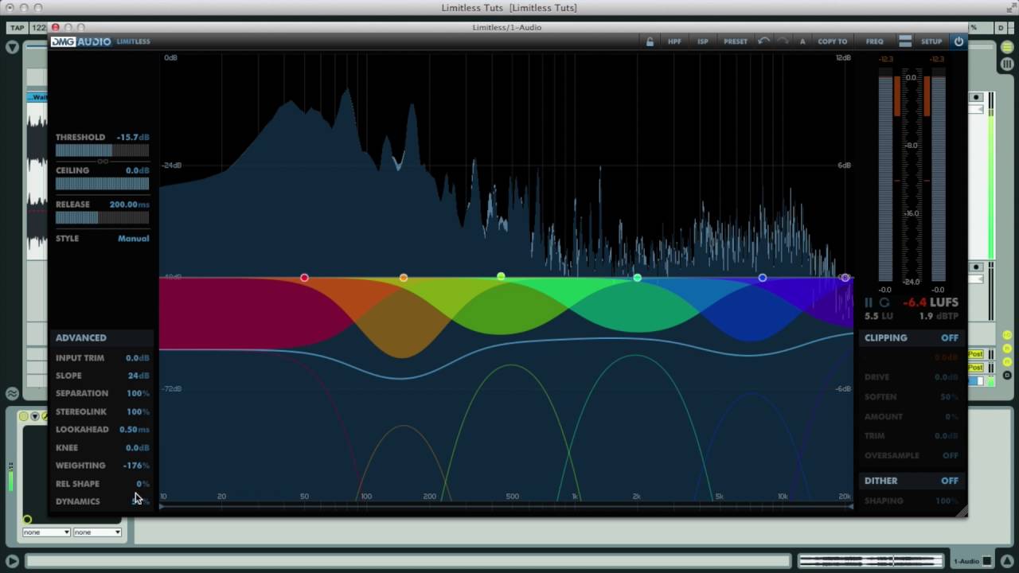Viewport: 1019px width, 573px height.
Task: Select the green band node at 2k
Action: coord(637,278)
